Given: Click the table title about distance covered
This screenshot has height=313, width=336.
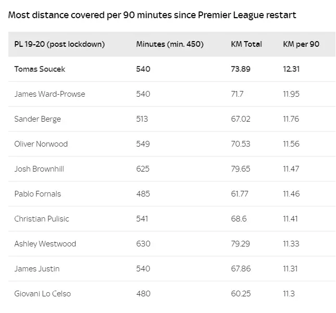Looking at the screenshot, I should click(152, 15).
